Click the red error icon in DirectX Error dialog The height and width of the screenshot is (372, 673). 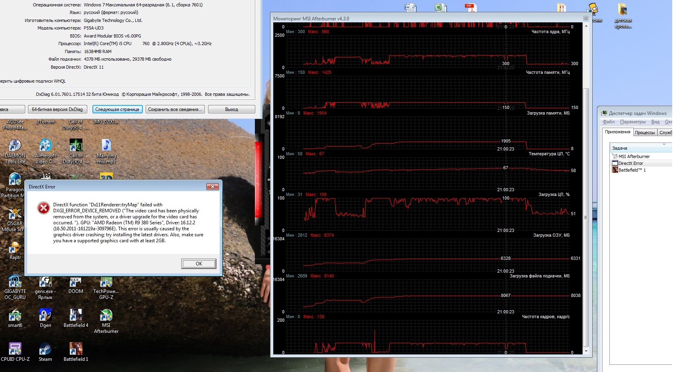(x=44, y=208)
